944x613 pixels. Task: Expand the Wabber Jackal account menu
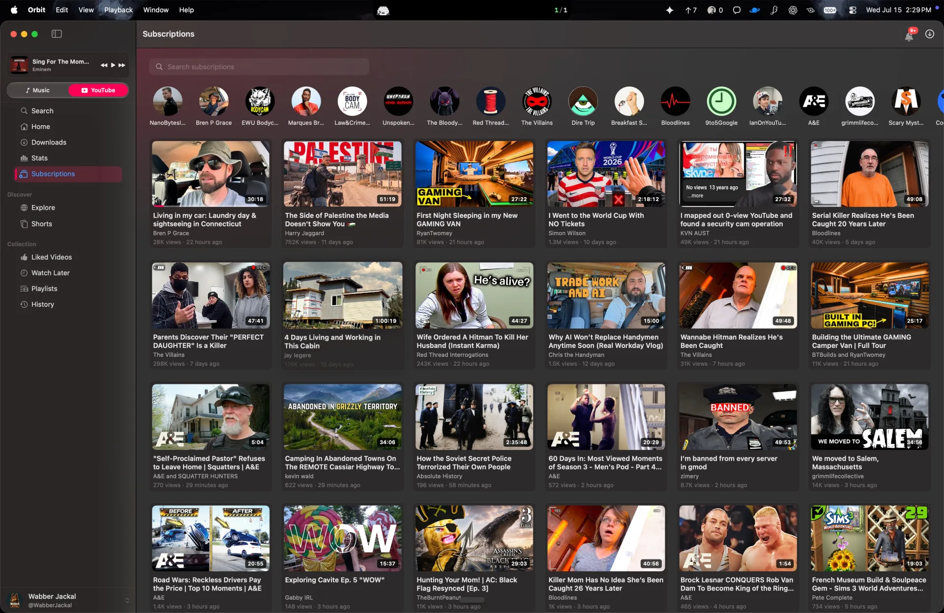coord(127,601)
